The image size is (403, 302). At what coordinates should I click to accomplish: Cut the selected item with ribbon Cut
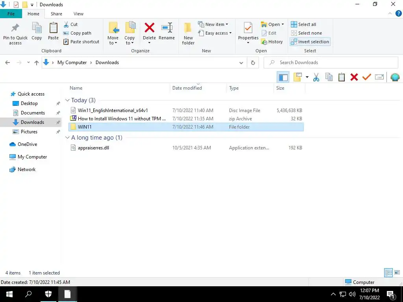pyautogui.click(x=71, y=24)
